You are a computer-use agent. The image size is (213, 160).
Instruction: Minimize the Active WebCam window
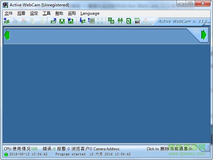(x=181, y=4)
